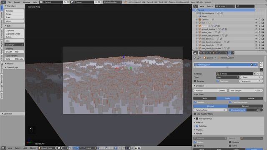Click the Translate button
This screenshot has width=267, height=150.
click(14, 11)
